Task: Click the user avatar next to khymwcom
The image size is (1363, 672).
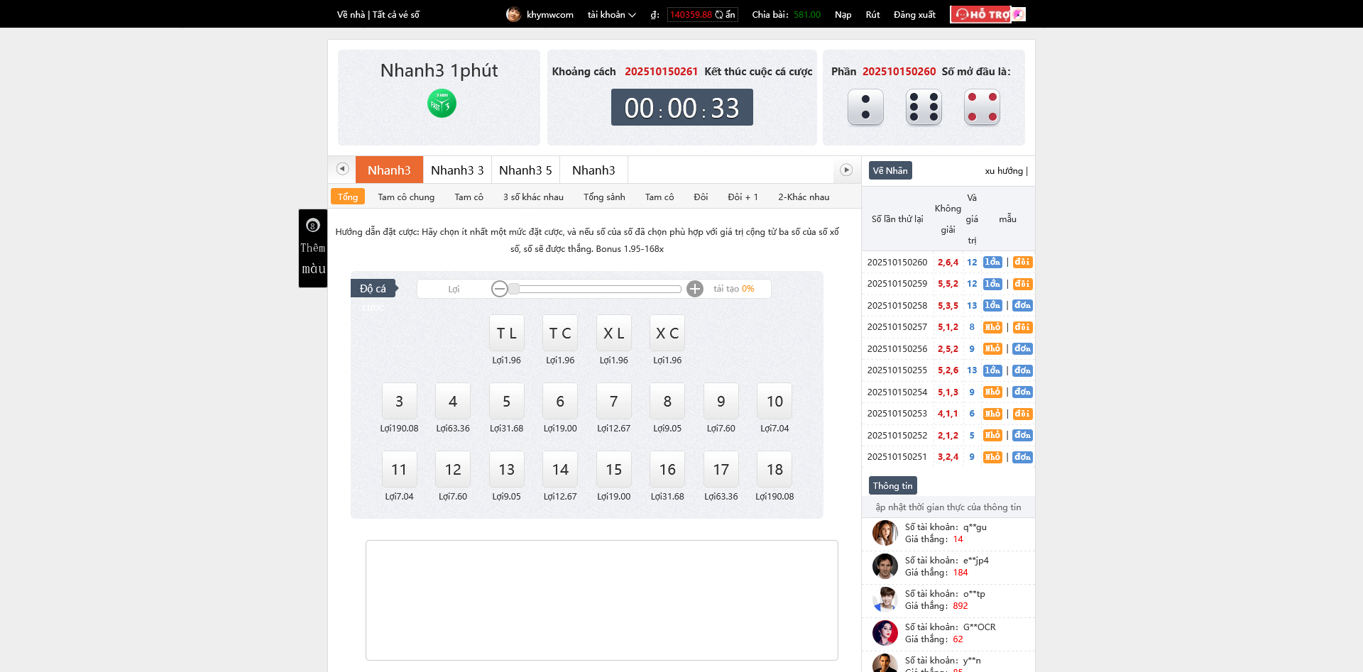Action: tap(513, 14)
